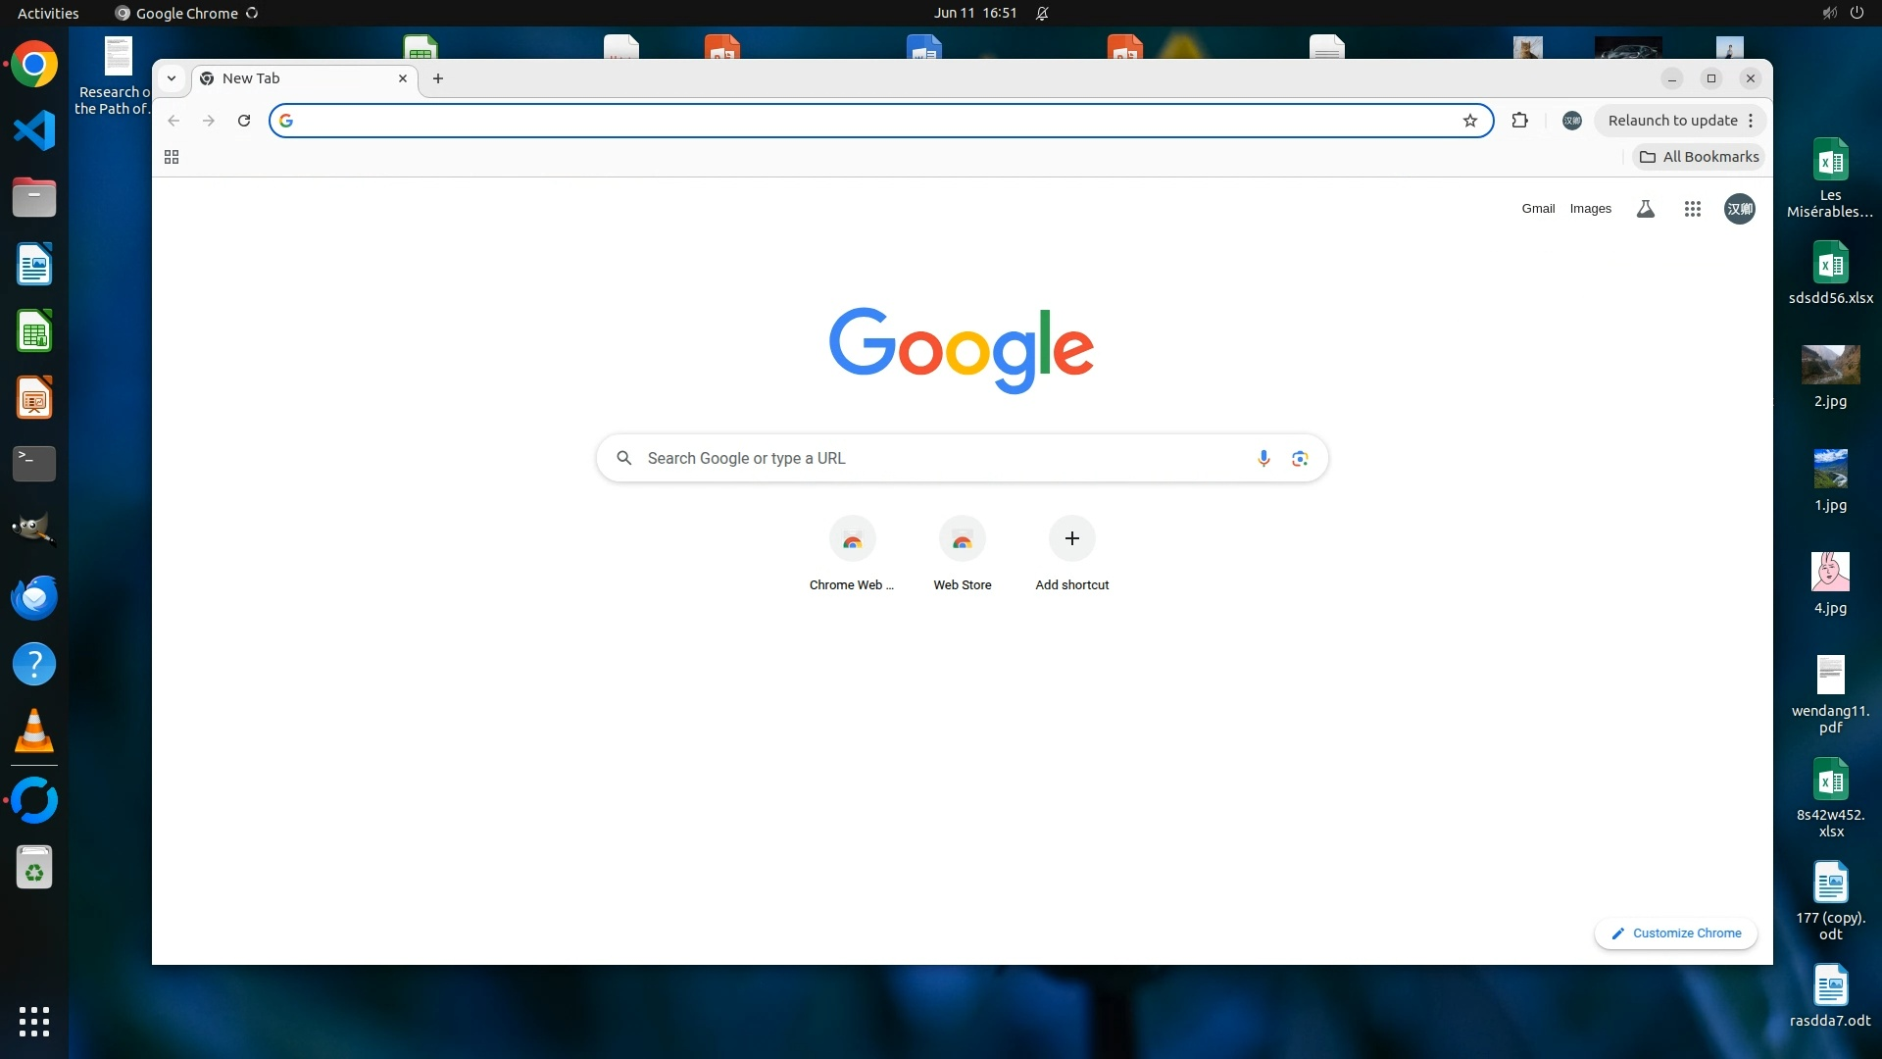Open Google Lens image search
The height and width of the screenshot is (1059, 1882).
click(x=1300, y=458)
